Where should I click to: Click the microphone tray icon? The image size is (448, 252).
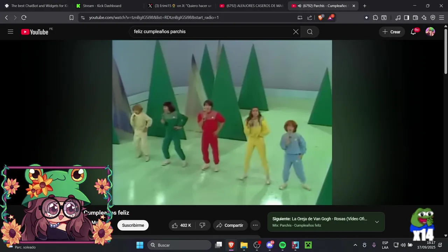[374, 245]
